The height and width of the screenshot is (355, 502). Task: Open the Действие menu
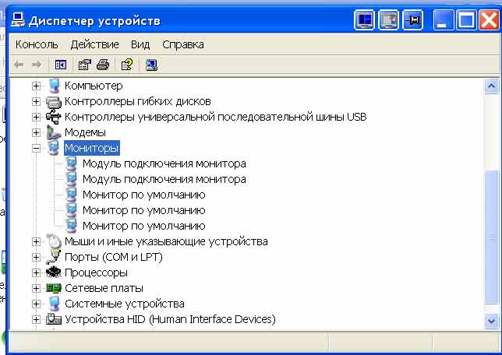94,44
